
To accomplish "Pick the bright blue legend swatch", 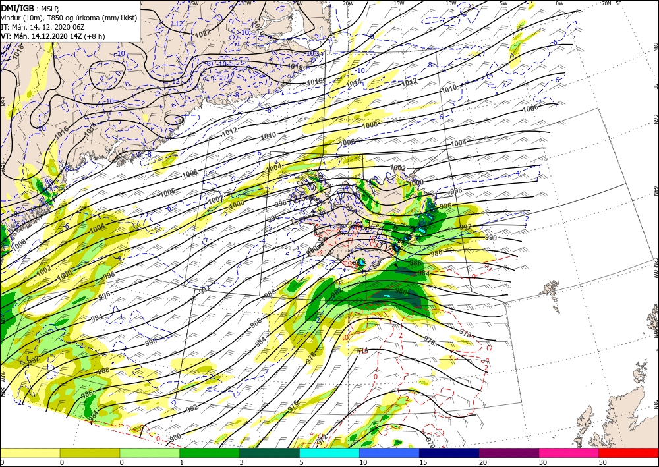I will 389,453.
